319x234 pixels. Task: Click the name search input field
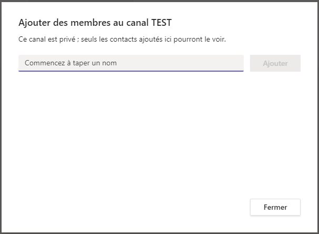(131, 63)
